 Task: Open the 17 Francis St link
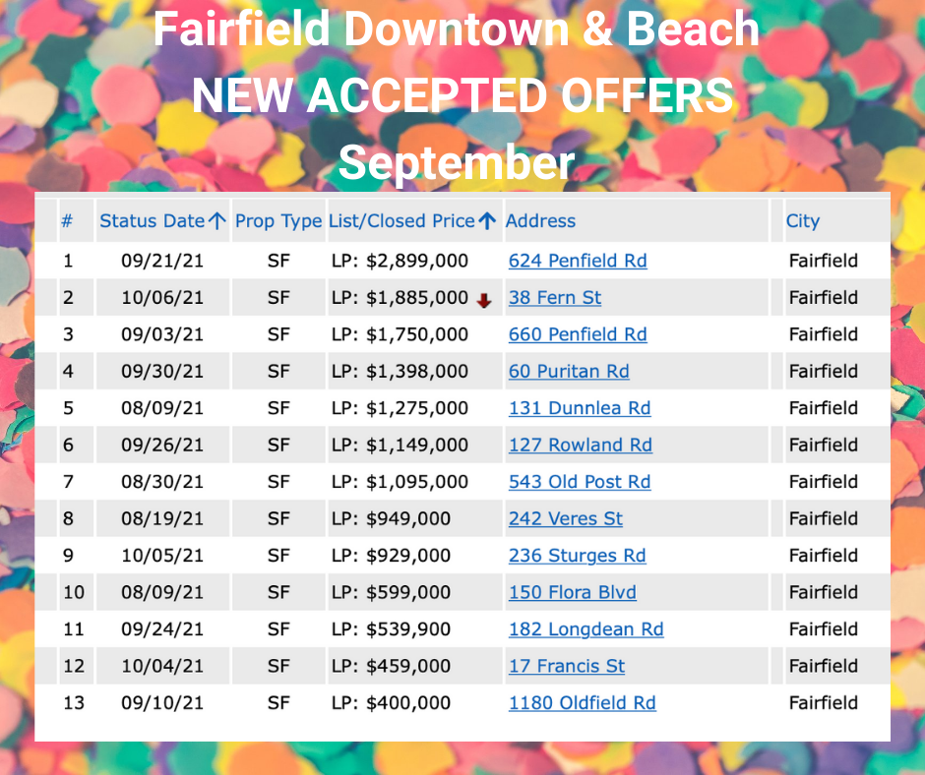pyautogui.click(x=567, y=666)
